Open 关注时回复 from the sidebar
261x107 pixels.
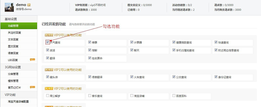point(14,33)
